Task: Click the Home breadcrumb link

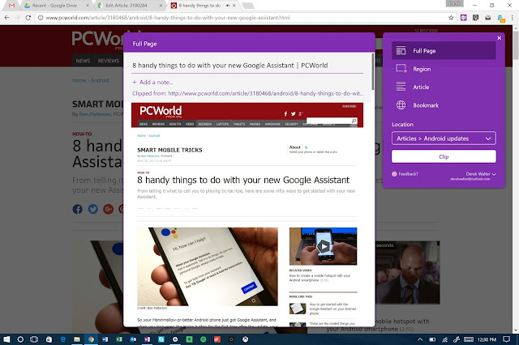Action: click(x=79, y=80)
